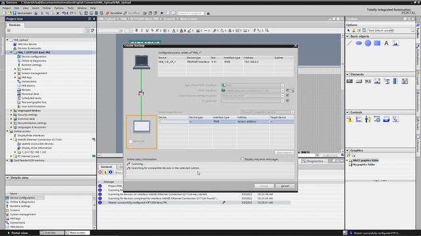Open the Help menu
This screenshot has width=421, height=236.
(x=93, y=8)
